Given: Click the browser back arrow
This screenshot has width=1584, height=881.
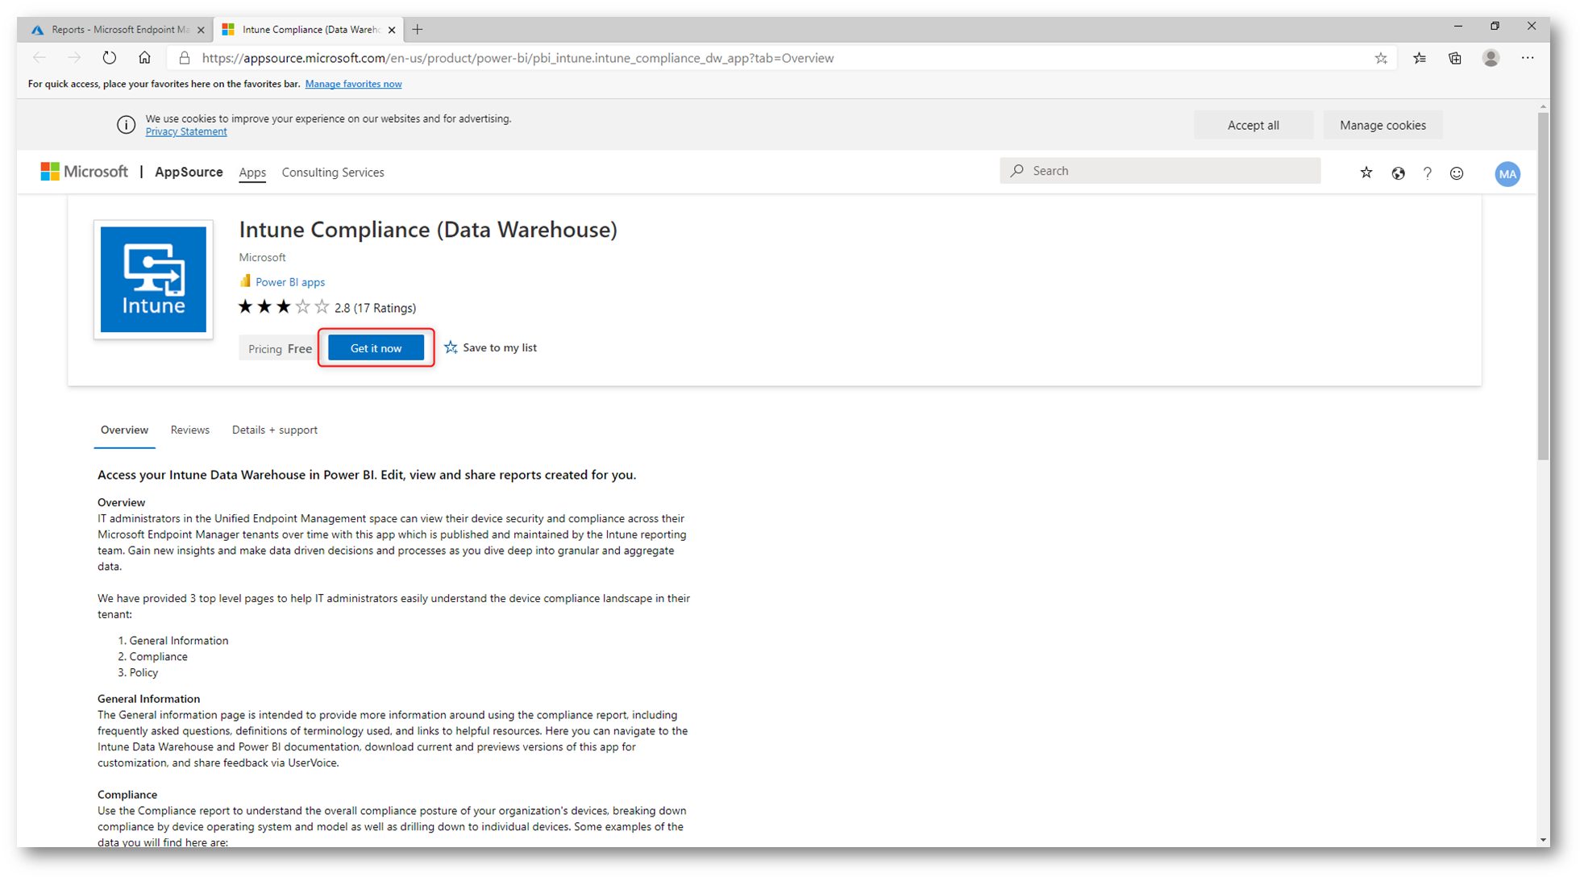Looking at the screenshot, I should (x=39, y=58).
